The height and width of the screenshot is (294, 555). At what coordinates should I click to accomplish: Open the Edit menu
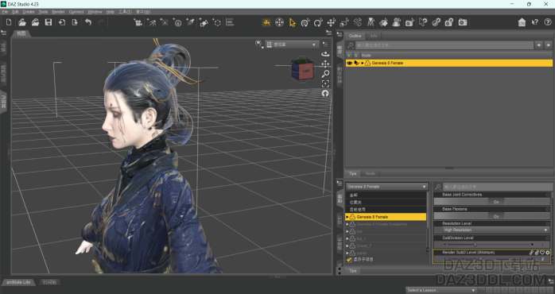click(x=15, y=12)
